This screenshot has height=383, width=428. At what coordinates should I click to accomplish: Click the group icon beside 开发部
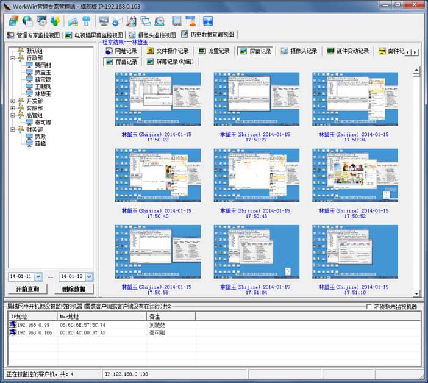(x=21, y=101)
